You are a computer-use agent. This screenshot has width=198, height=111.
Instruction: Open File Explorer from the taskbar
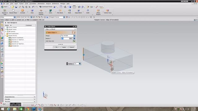[x=15, y=109]
